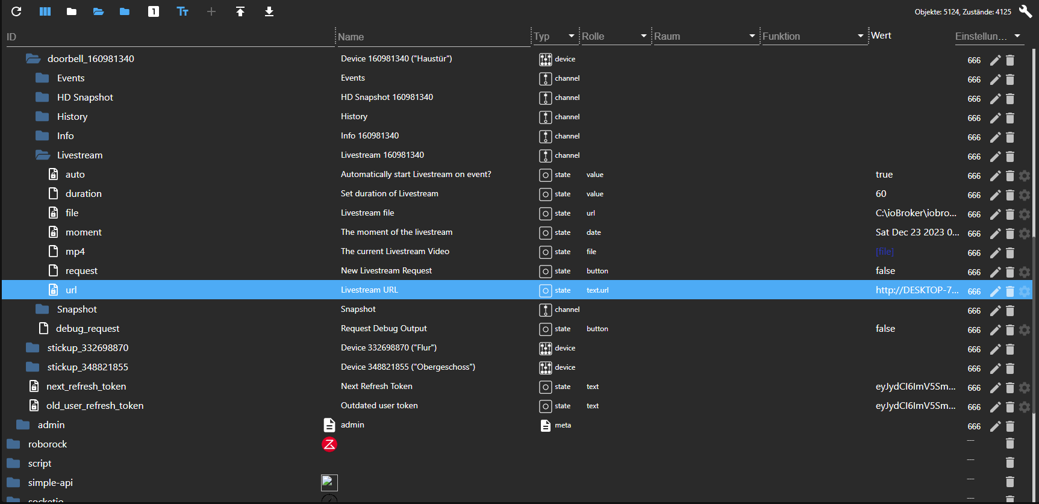Click the value 60 of duration state

coord(881,194)
